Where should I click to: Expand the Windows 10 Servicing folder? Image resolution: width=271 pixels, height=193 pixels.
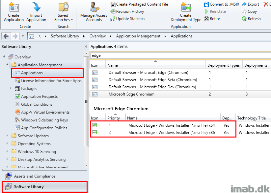tap(7, 151)
